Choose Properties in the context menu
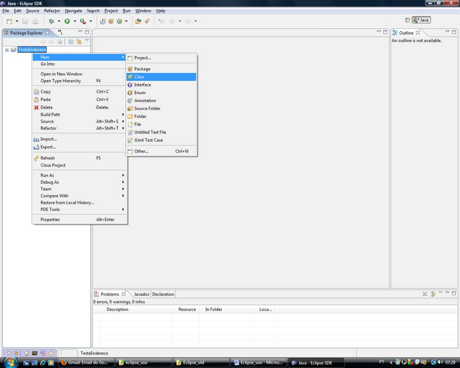This screenshot has width=460, height=368. pyautogui.click(x=79, y=220)
